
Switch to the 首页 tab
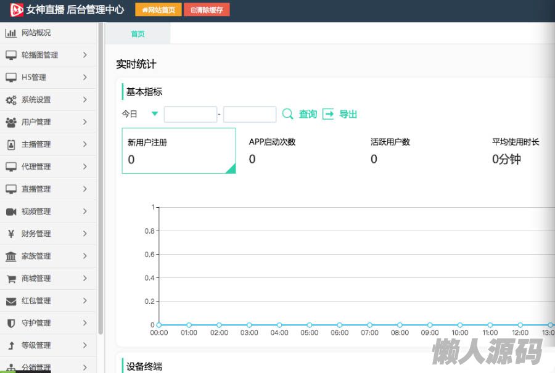pyautogui.click(x=138, y=34)
